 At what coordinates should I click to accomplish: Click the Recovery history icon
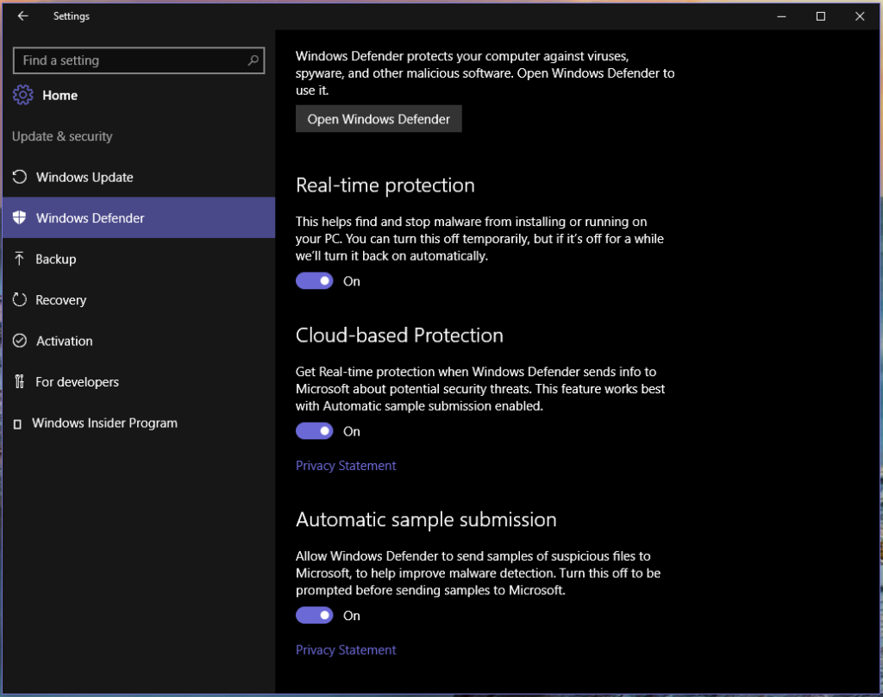pyautogui.click(x=20, y=300)
